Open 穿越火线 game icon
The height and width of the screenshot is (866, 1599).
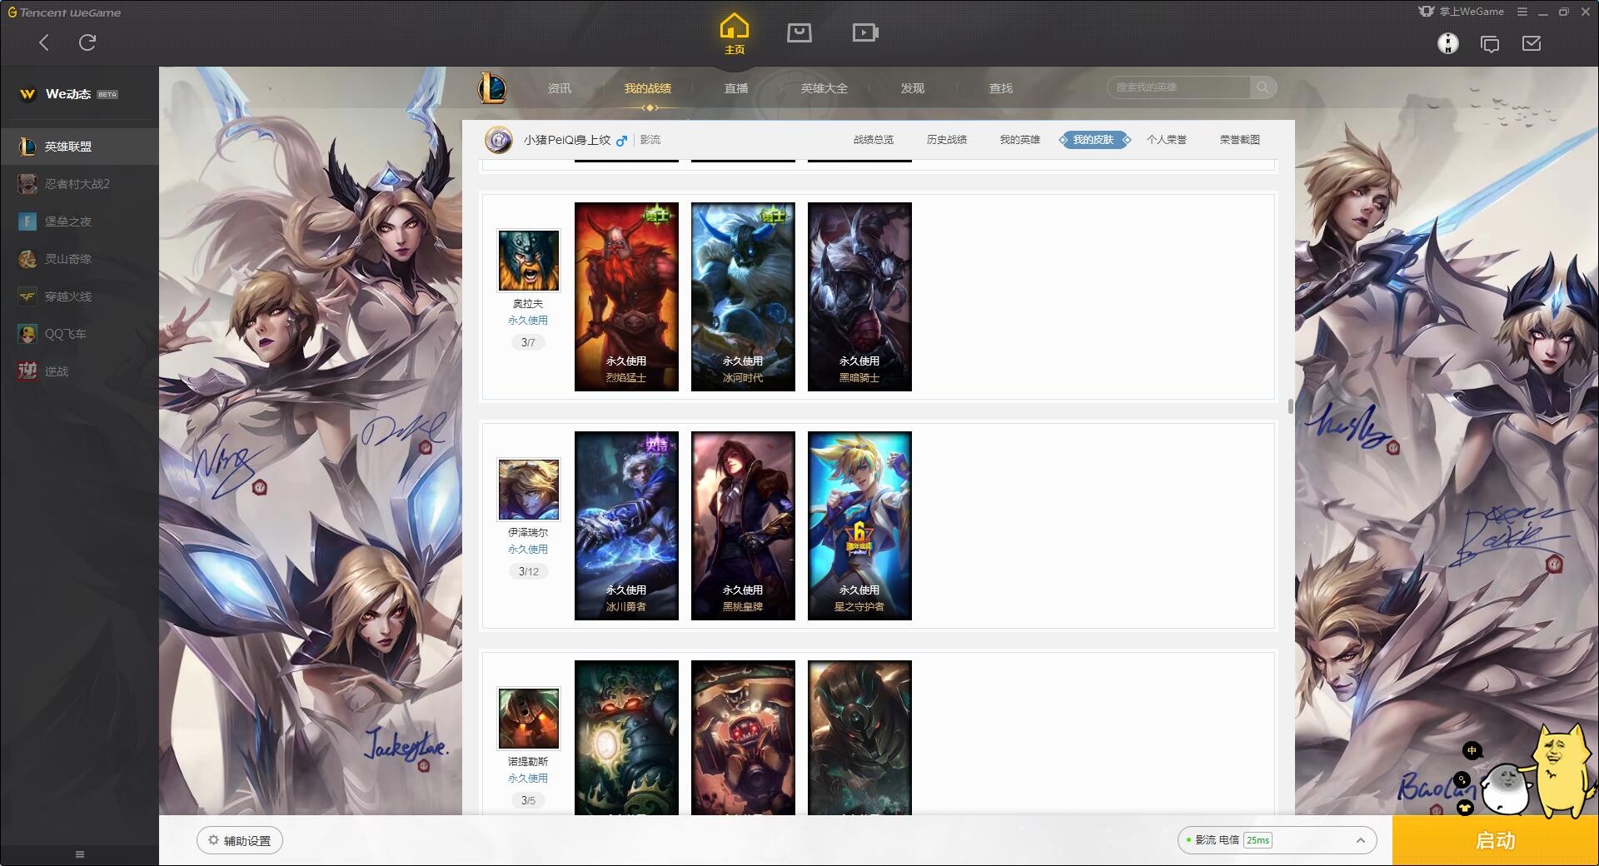(27, 296)
